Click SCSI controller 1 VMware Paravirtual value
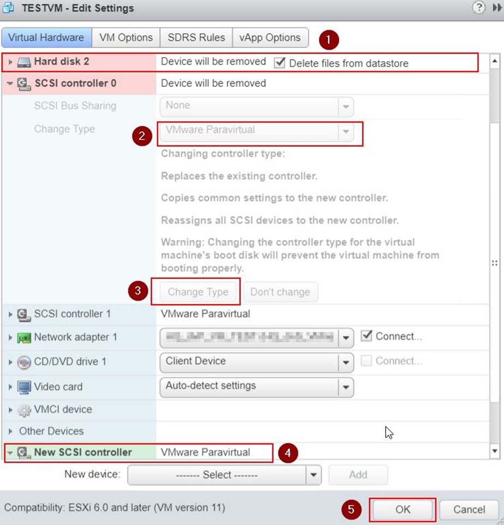Viewport: 504px width, 525px height. click(x=206, y=314)
